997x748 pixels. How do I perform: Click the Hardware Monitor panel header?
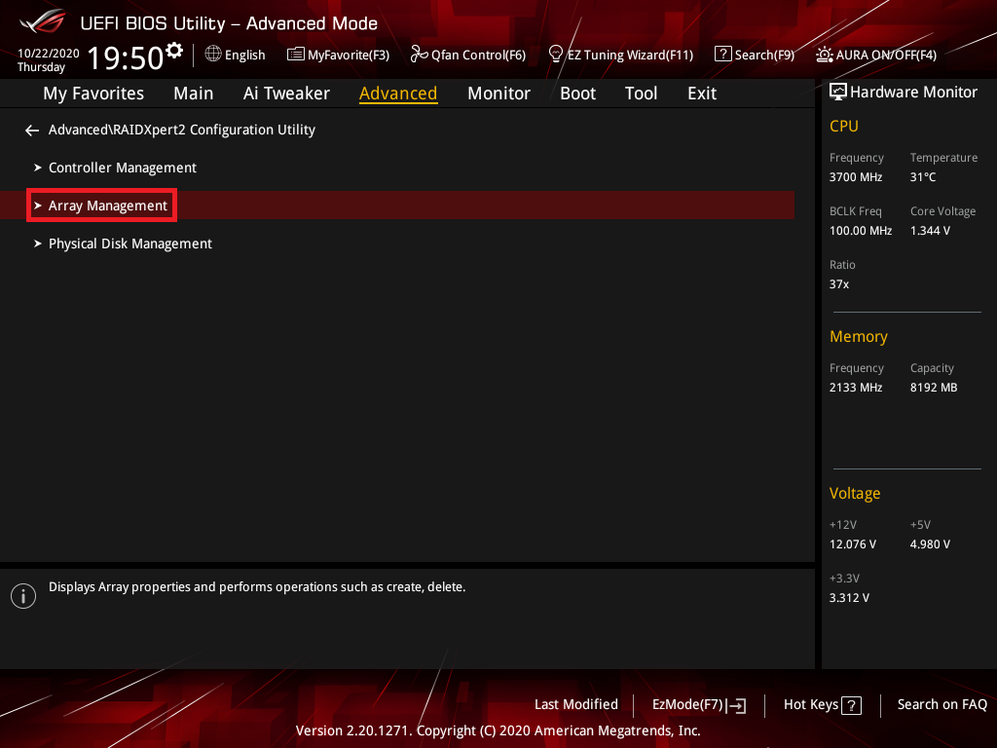coord(903,93)
